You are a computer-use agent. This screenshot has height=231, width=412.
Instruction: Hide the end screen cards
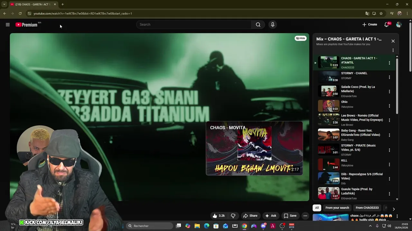click(x=301, y=38)
